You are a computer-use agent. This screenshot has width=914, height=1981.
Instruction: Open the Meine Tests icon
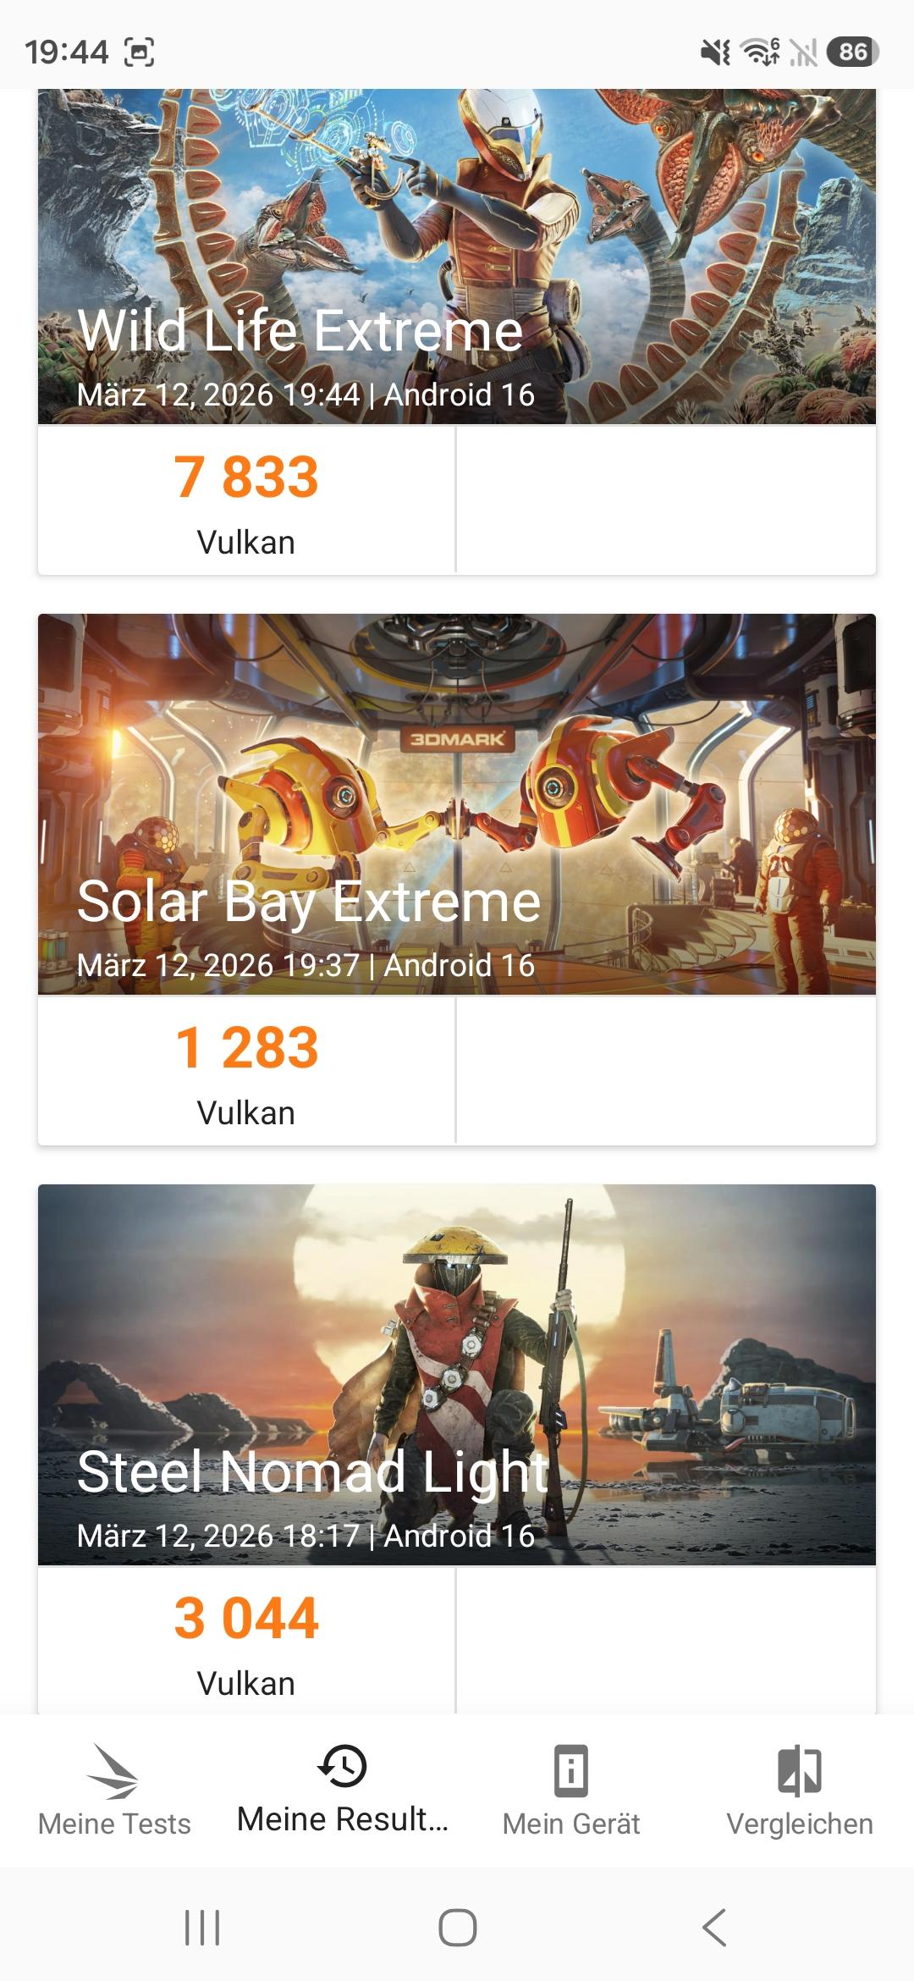(113, 1770)
